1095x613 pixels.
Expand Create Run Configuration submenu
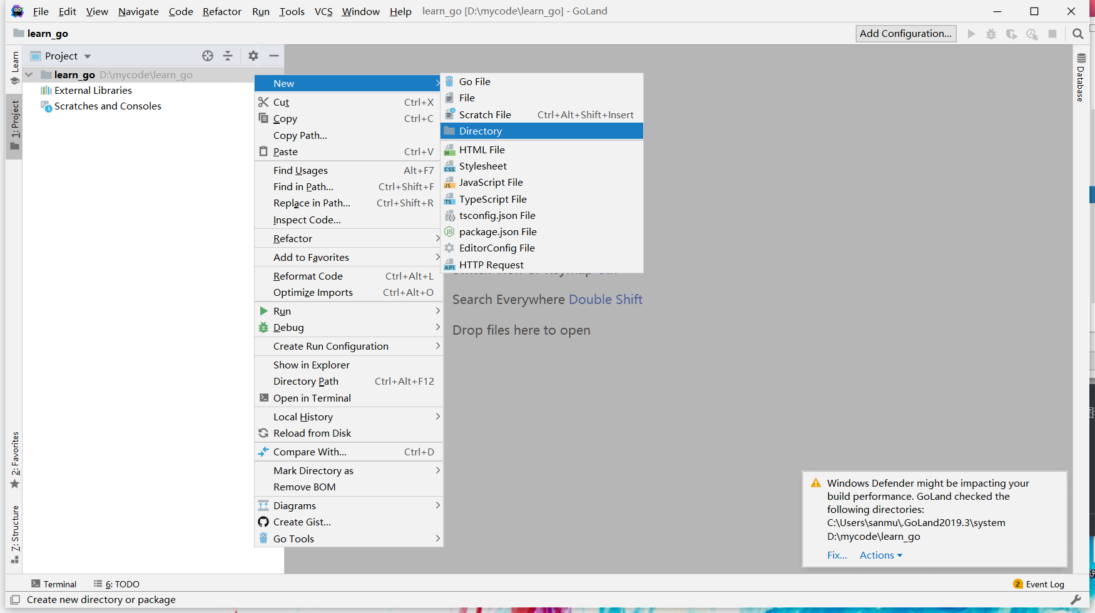pyautogui.click(x=349, y=346)
